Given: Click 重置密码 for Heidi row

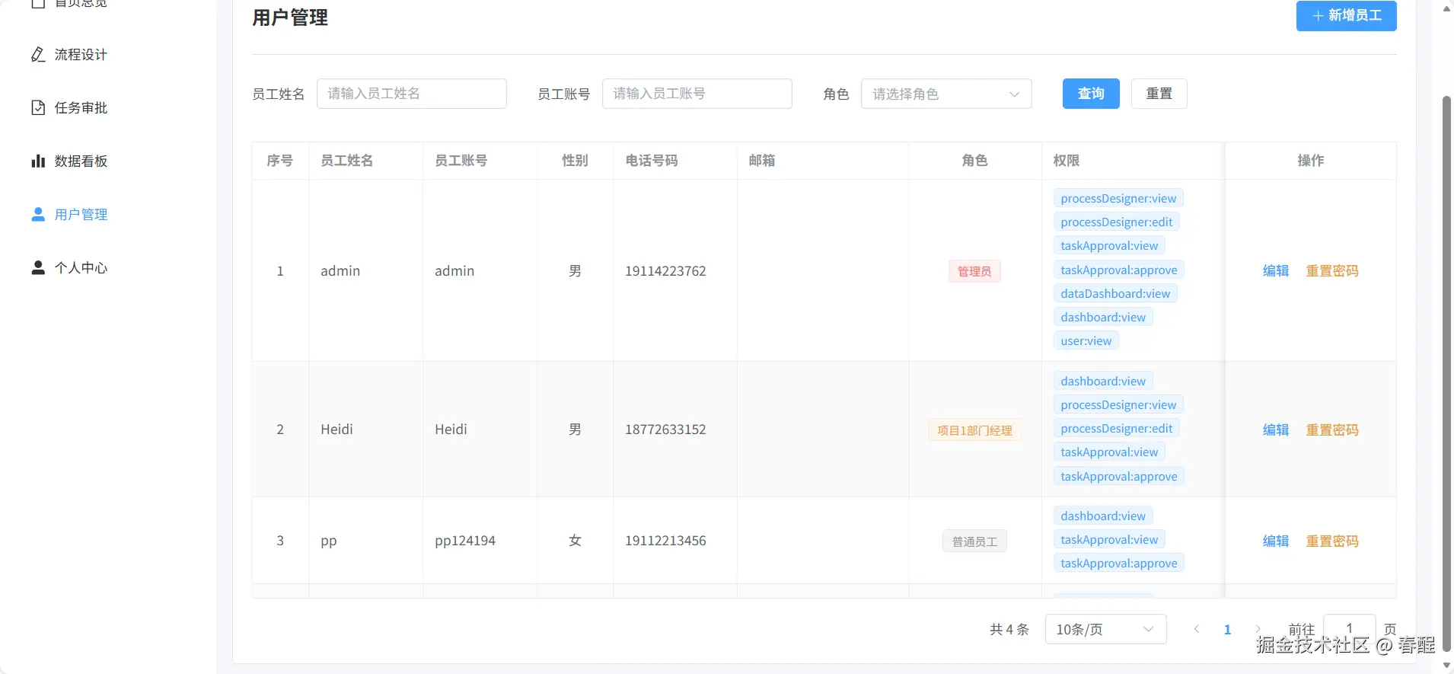Looking at the screenshot, I should coord(1331,430).
